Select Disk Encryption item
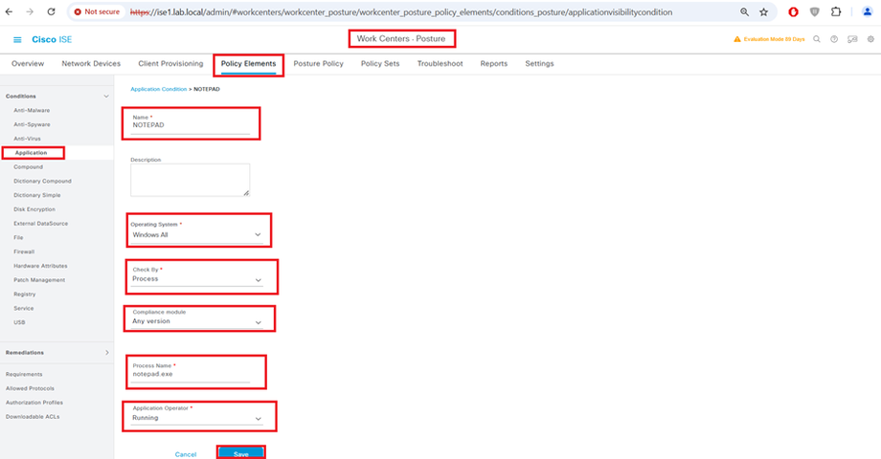 click(34, 209)
